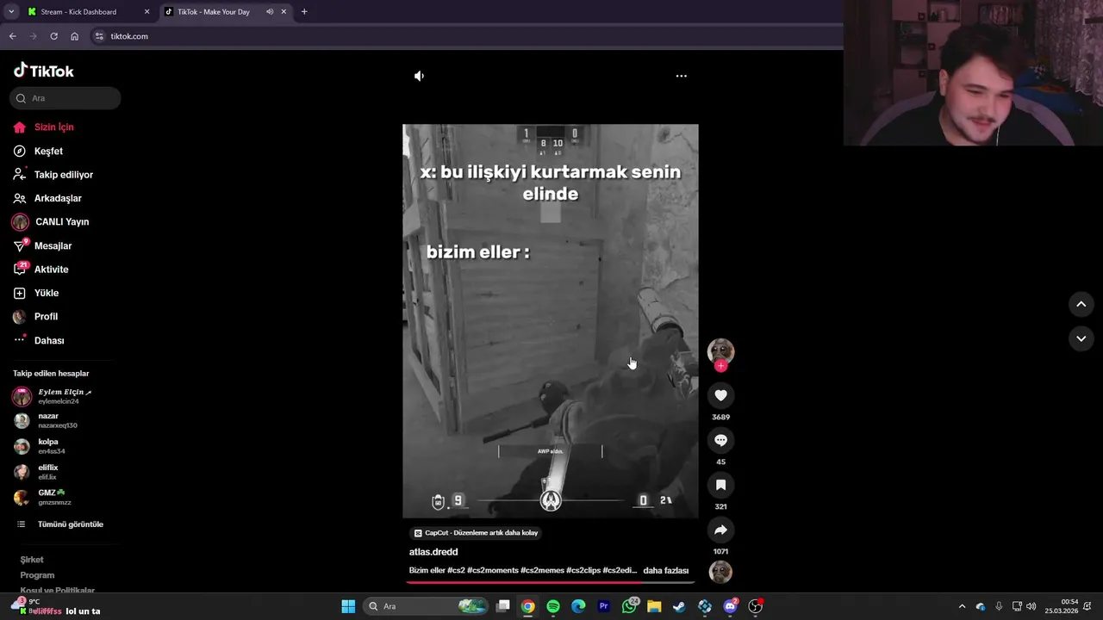Viewport: 1103px width, 620px height.
Task: Expand the caption with daha fazlası
Action: click(665, 570)
